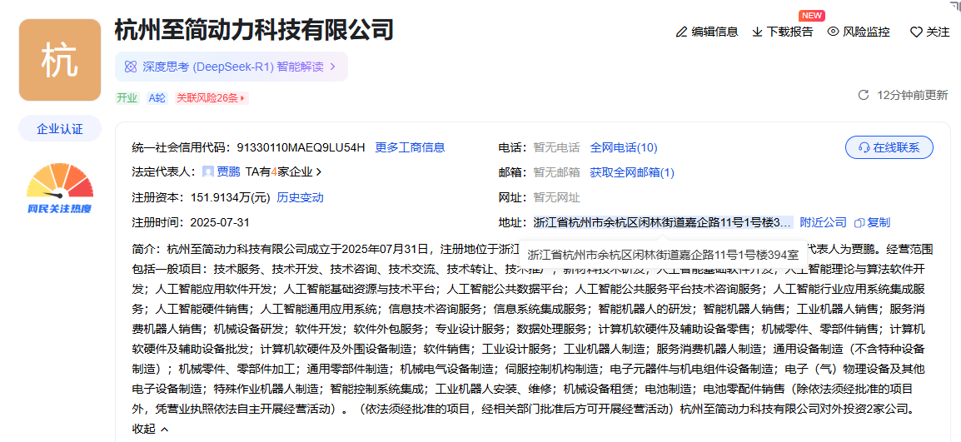The width and height of the screenshot is (961, 442).
Task: Click registered capital 151.9134万(元)
Action: tap(231, 197)
